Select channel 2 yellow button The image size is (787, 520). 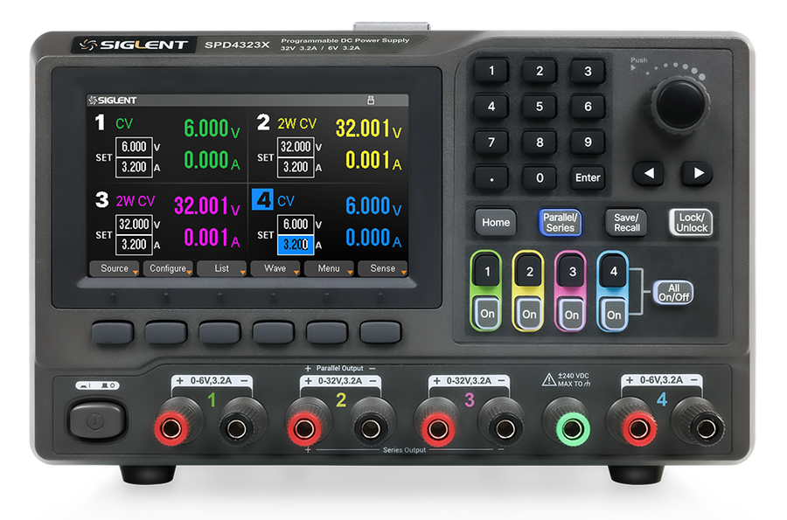(x=529, y=271)
